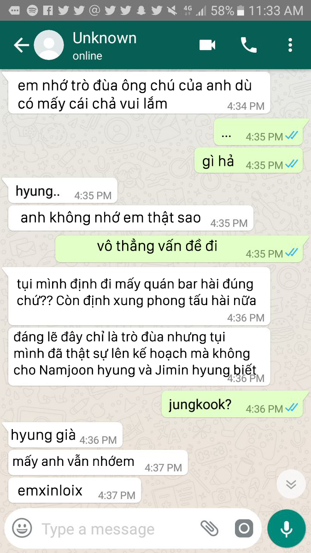Tap the Type a message field
Screen dimensions: 311x553
(117, 529)
